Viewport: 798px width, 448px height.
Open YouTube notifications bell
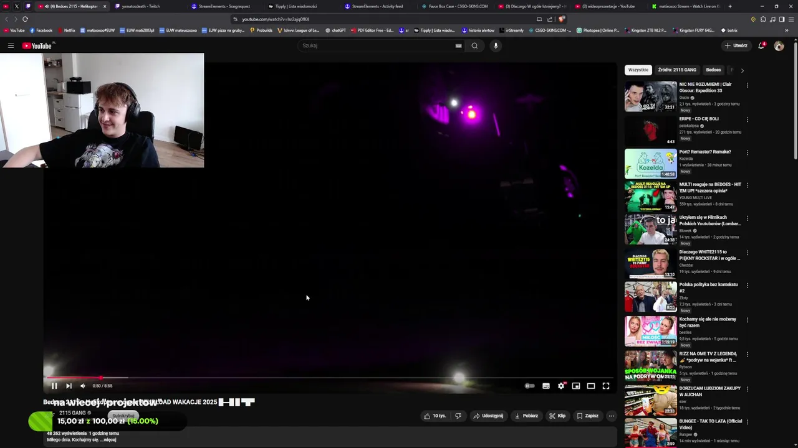[x=761, y=45]
